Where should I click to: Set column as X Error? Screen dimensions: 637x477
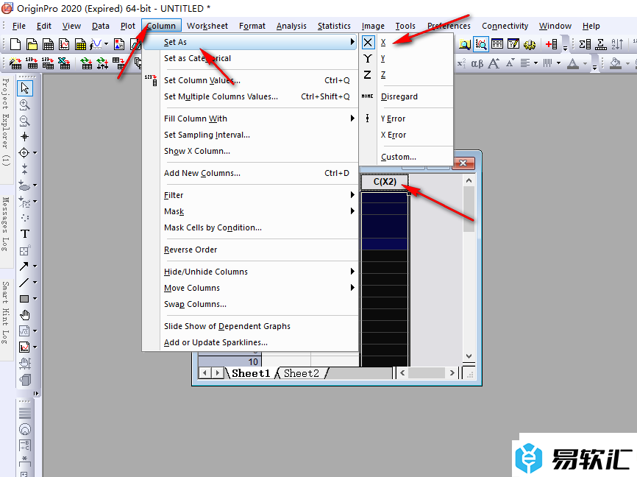pyautogui.click(x=406, y=135)
